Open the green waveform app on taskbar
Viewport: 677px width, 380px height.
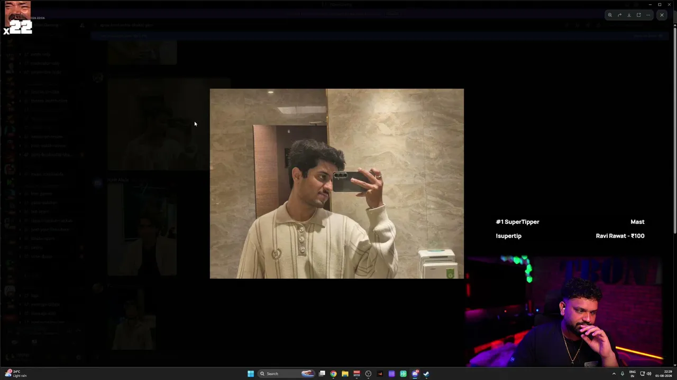(x=403, y=374)
